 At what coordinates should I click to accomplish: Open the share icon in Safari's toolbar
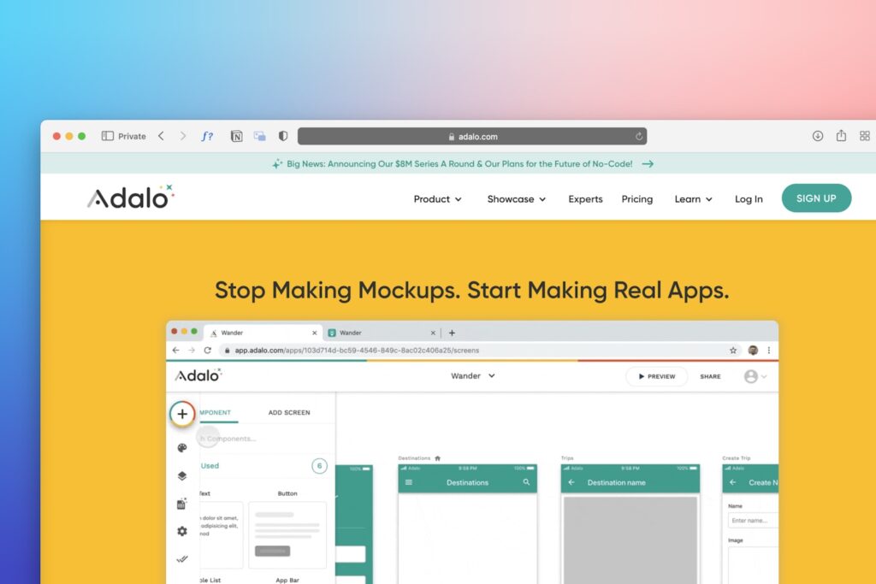(x=841, y=135)
